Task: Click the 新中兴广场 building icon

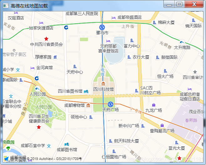Action: (143, 126)
